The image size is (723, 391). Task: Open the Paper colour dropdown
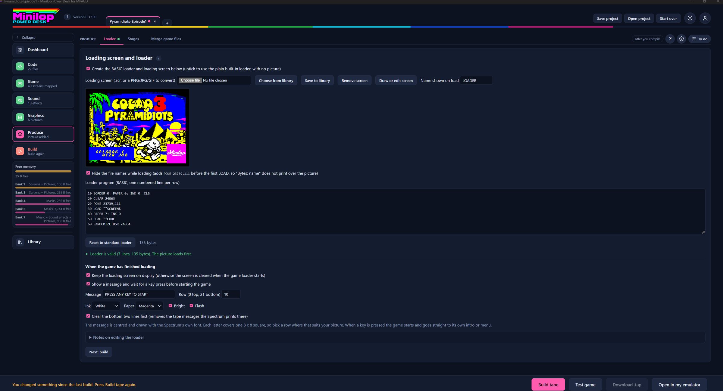tap(149, 306)
